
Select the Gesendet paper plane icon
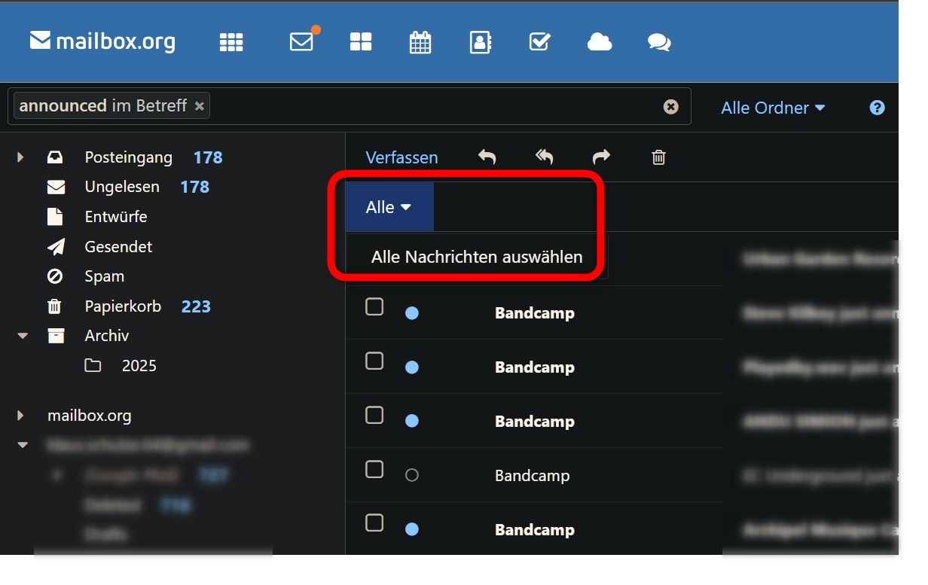click(x=55, y=246)
